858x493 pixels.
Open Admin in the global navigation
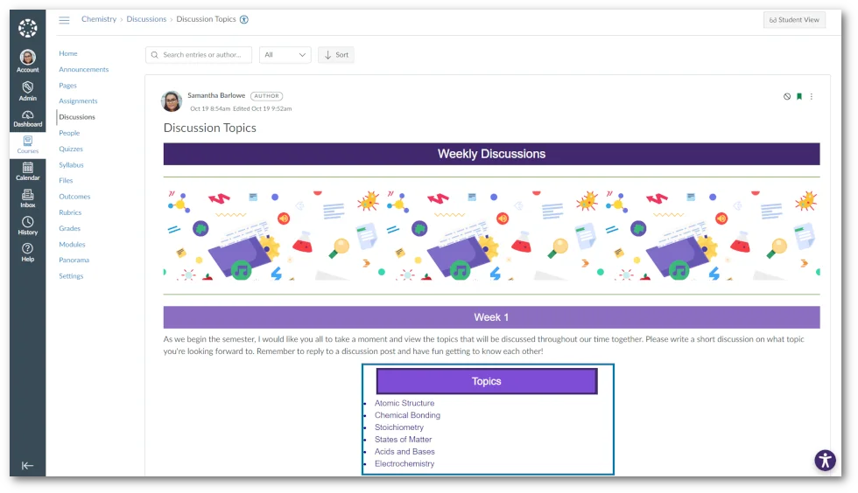click(27, 91)
